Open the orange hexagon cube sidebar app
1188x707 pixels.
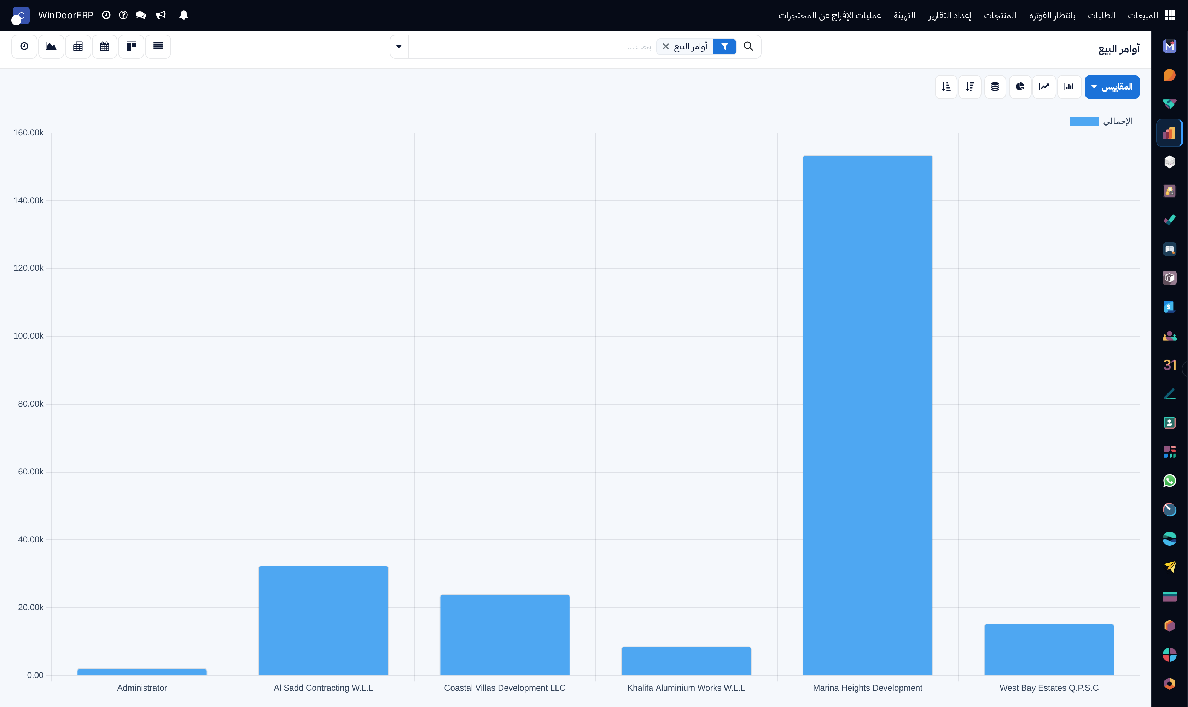1169,626
